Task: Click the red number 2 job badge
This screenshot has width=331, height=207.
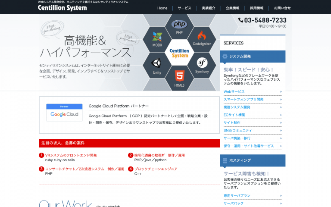Action: 131,155
